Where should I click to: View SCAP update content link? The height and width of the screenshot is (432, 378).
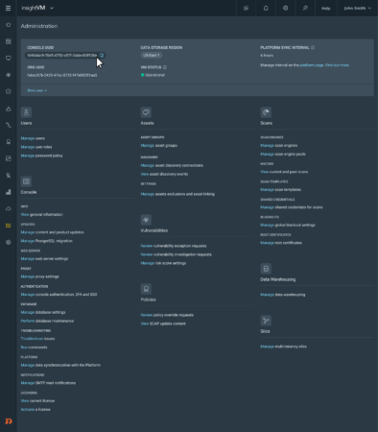163,324
